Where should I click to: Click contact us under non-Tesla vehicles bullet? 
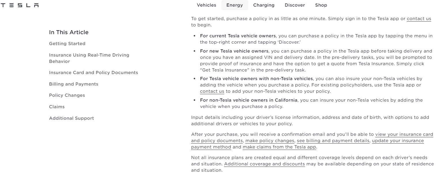click(212, 91)
